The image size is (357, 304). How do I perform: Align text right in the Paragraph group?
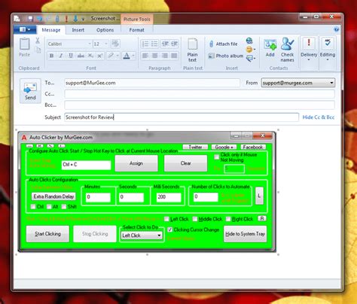(x=165, y=56)
